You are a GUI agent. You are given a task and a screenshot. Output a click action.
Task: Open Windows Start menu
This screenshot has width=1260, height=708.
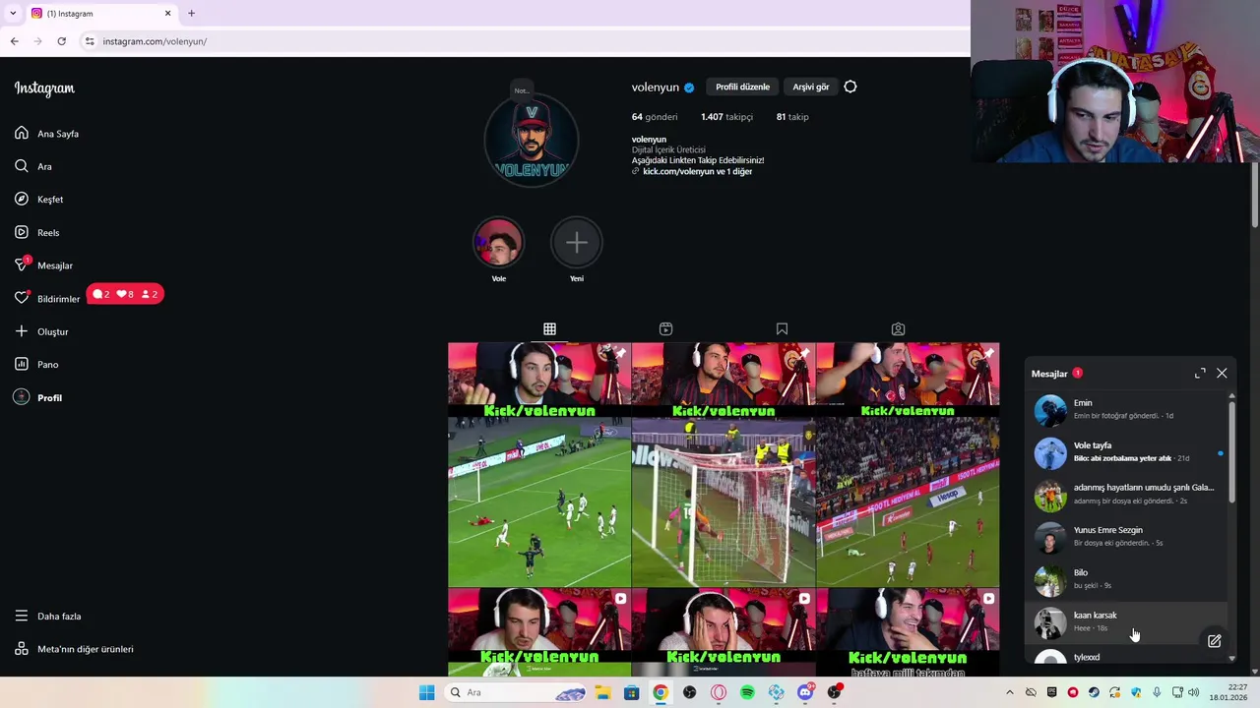click(x=426, y=692)
